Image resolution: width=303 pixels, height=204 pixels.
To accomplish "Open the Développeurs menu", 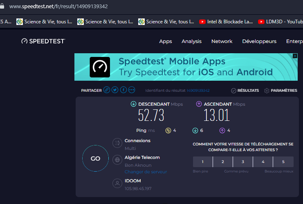I will (259, 41).
